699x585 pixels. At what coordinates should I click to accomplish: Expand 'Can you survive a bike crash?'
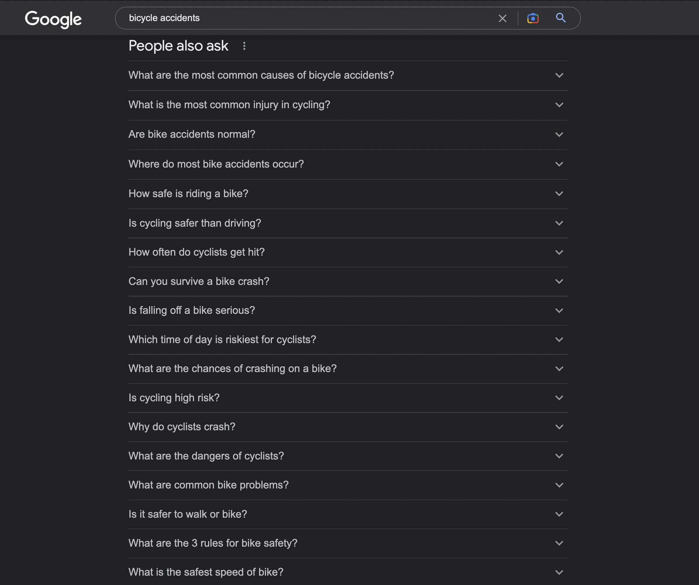click(x=348, y=282)
